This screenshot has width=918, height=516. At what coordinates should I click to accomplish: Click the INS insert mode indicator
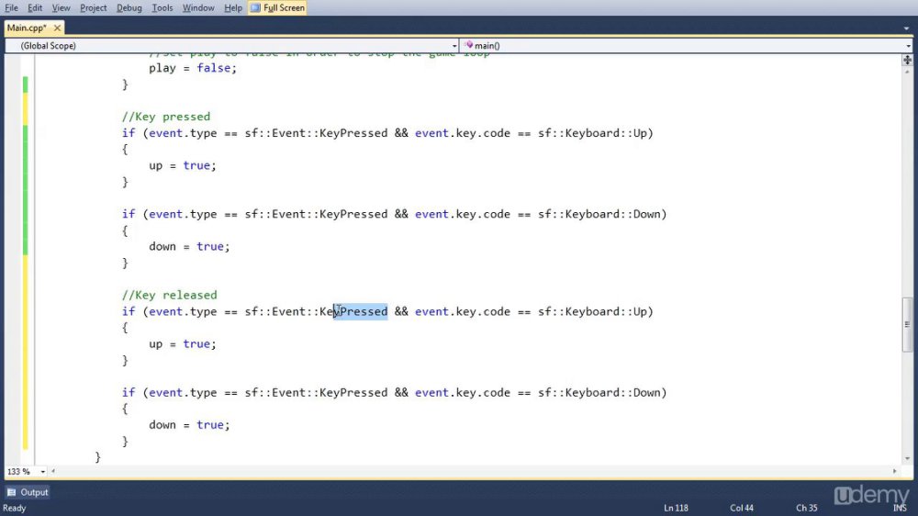click(x=900, y=508)
